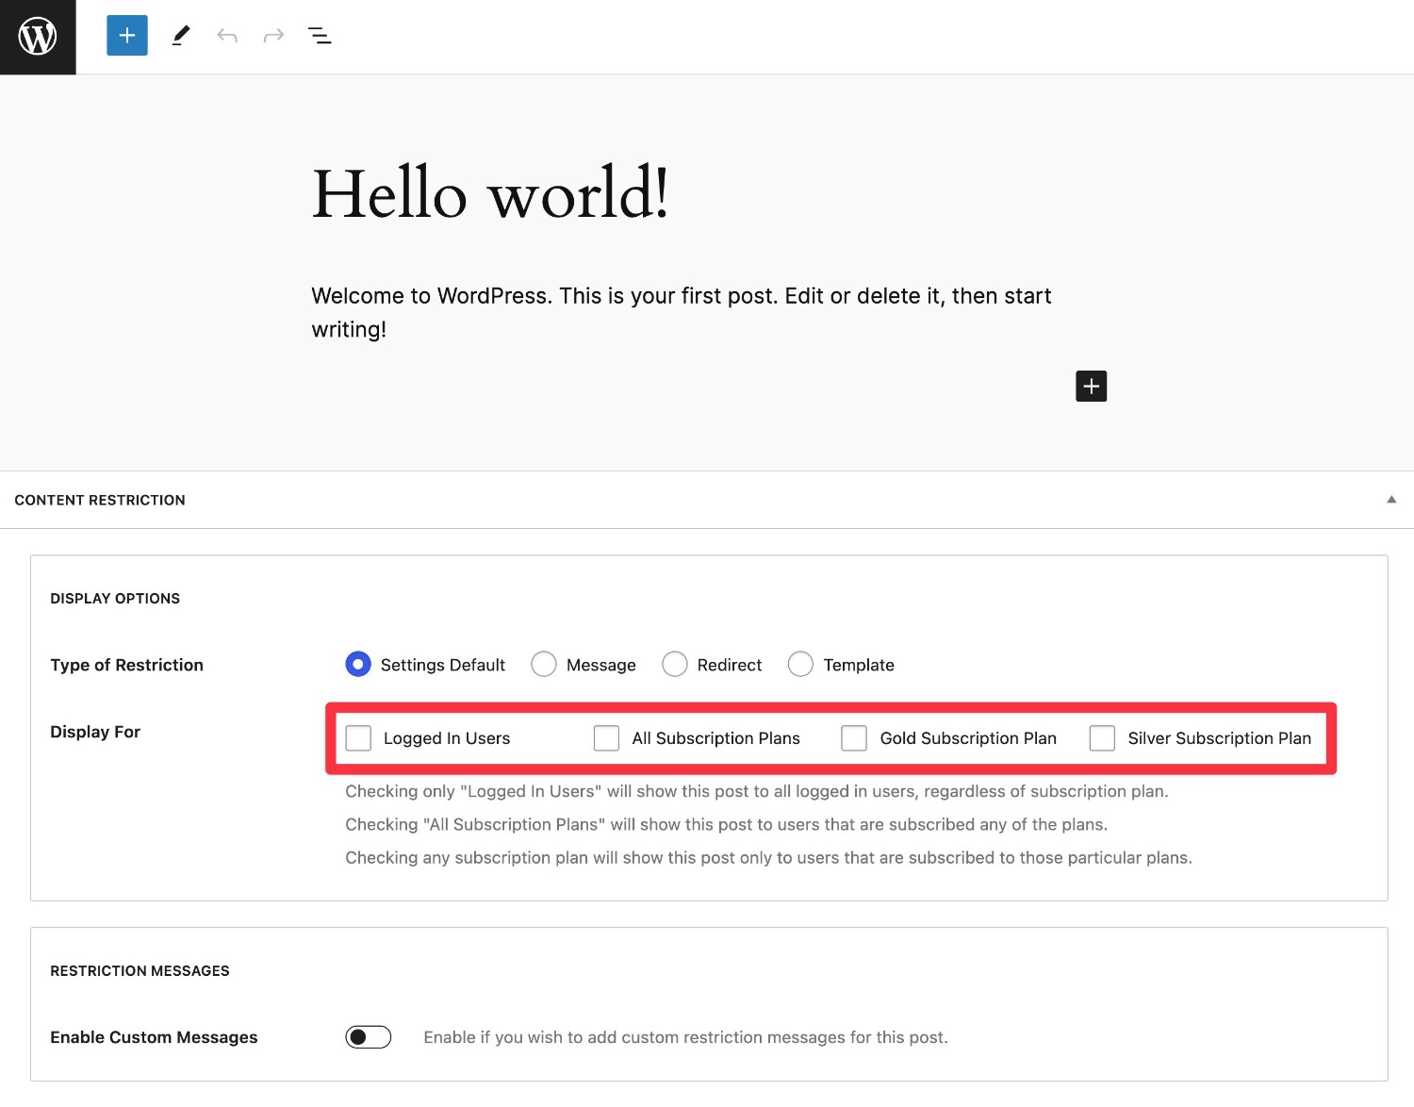
Task: Click the WordPress logo icon
Action: [38, 37]
